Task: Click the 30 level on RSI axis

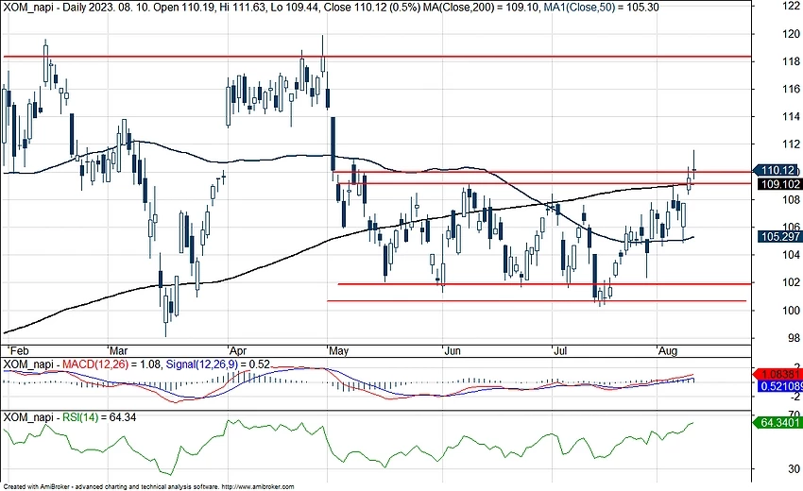Action: (x=794, y=469)
